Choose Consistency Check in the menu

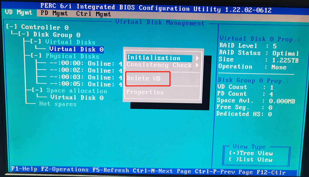[x=159, y=65]
